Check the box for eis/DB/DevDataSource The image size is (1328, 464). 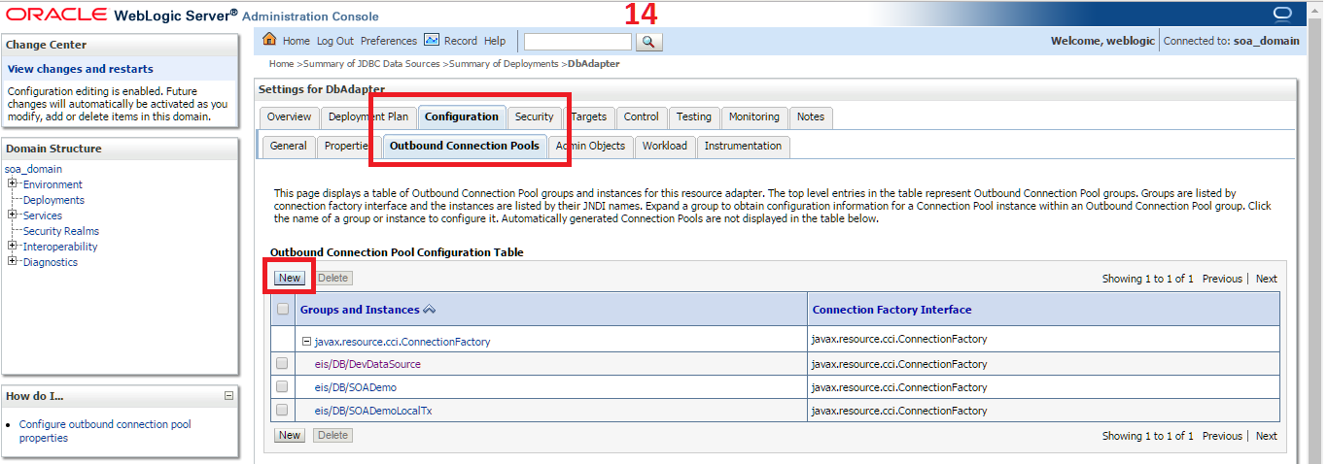click(x=282, y=364)
